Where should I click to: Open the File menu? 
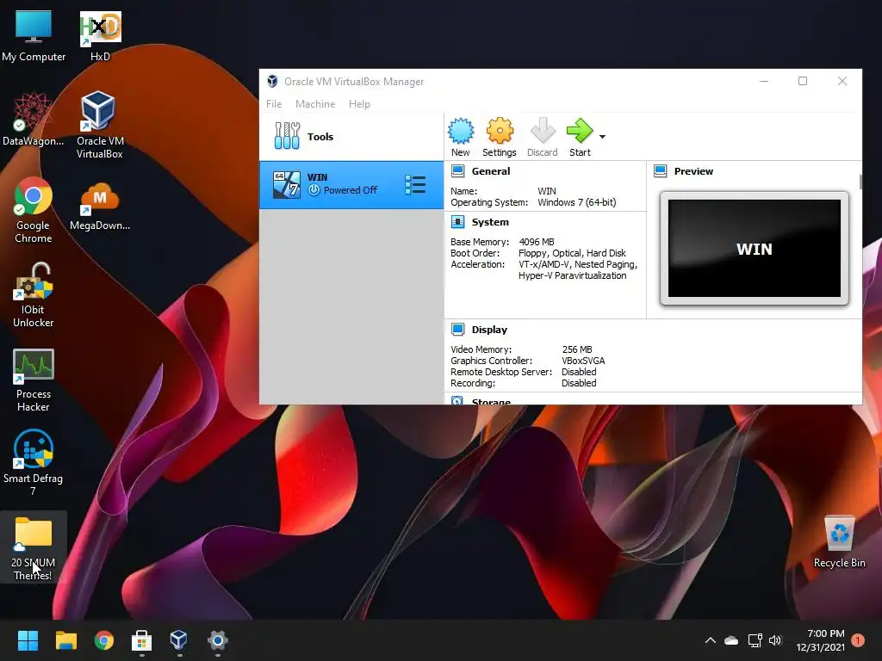(x=274, y=104)
